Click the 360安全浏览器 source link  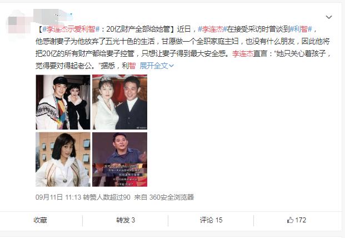(172, 197)
